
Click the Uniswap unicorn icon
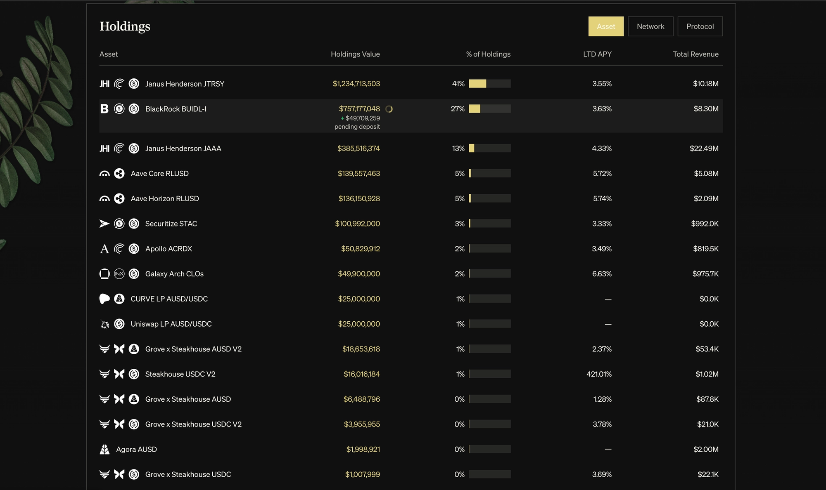tap(104, 324)
